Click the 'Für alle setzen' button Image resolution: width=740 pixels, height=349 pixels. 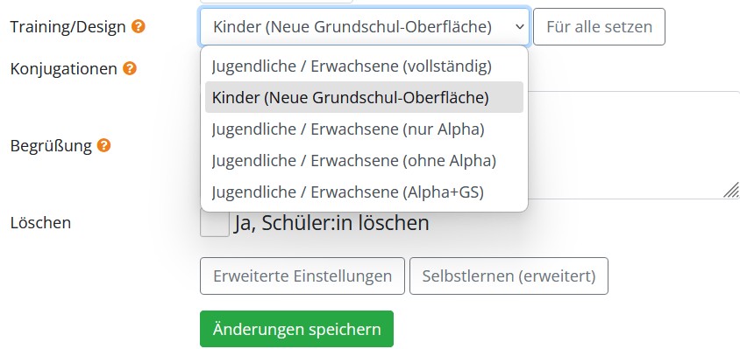(x=600, y=27)
